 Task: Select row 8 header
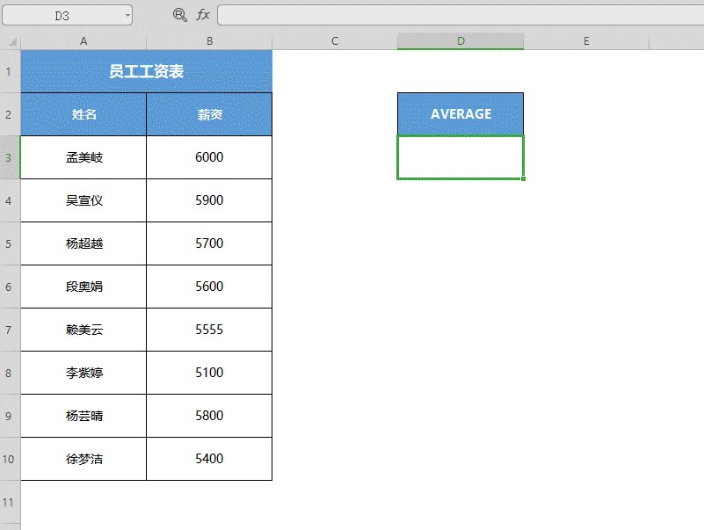point(9,374)
